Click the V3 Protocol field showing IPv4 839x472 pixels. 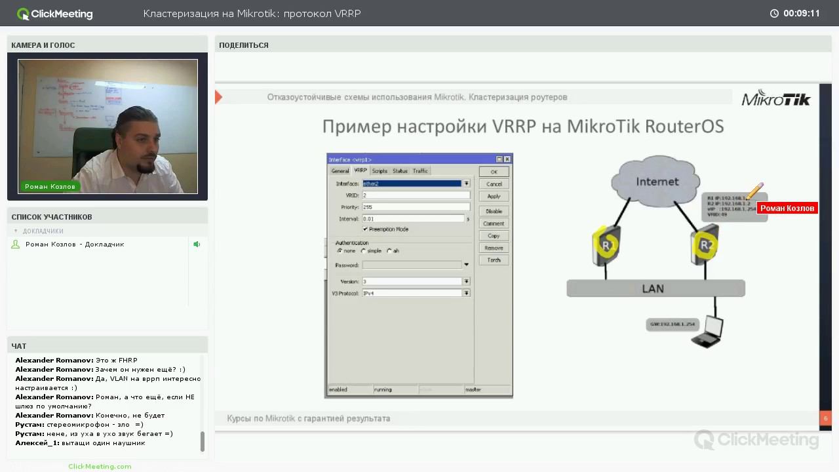coord(412,293)
